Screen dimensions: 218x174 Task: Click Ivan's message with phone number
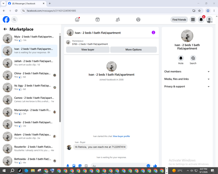[100, 147]
